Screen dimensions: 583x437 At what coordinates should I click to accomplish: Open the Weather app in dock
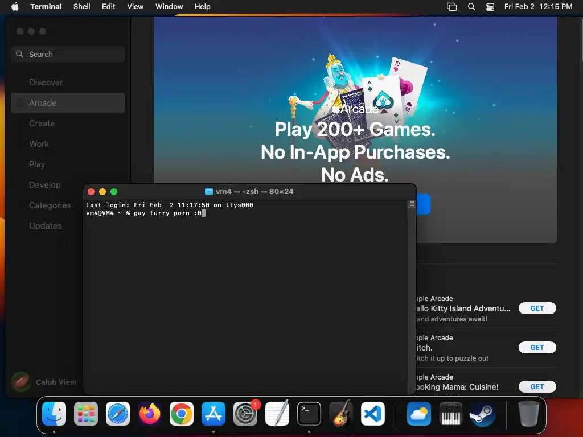[x=419, y=414]
